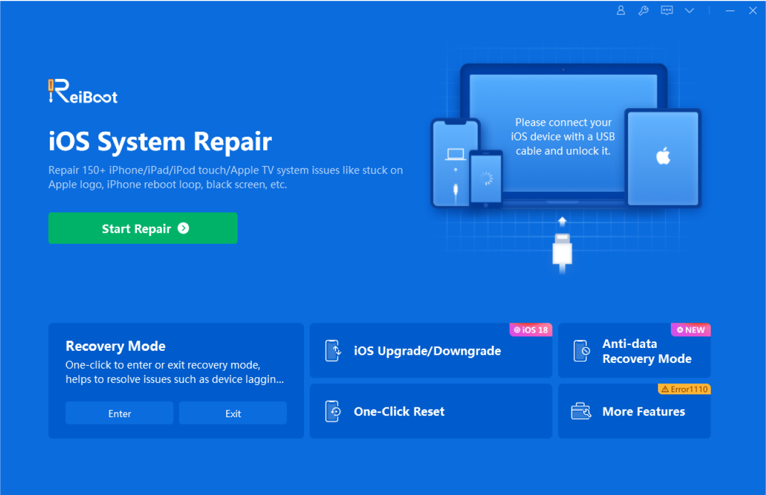
Task: Click the Anti-data Recovery phone icon
Action: 582,351
